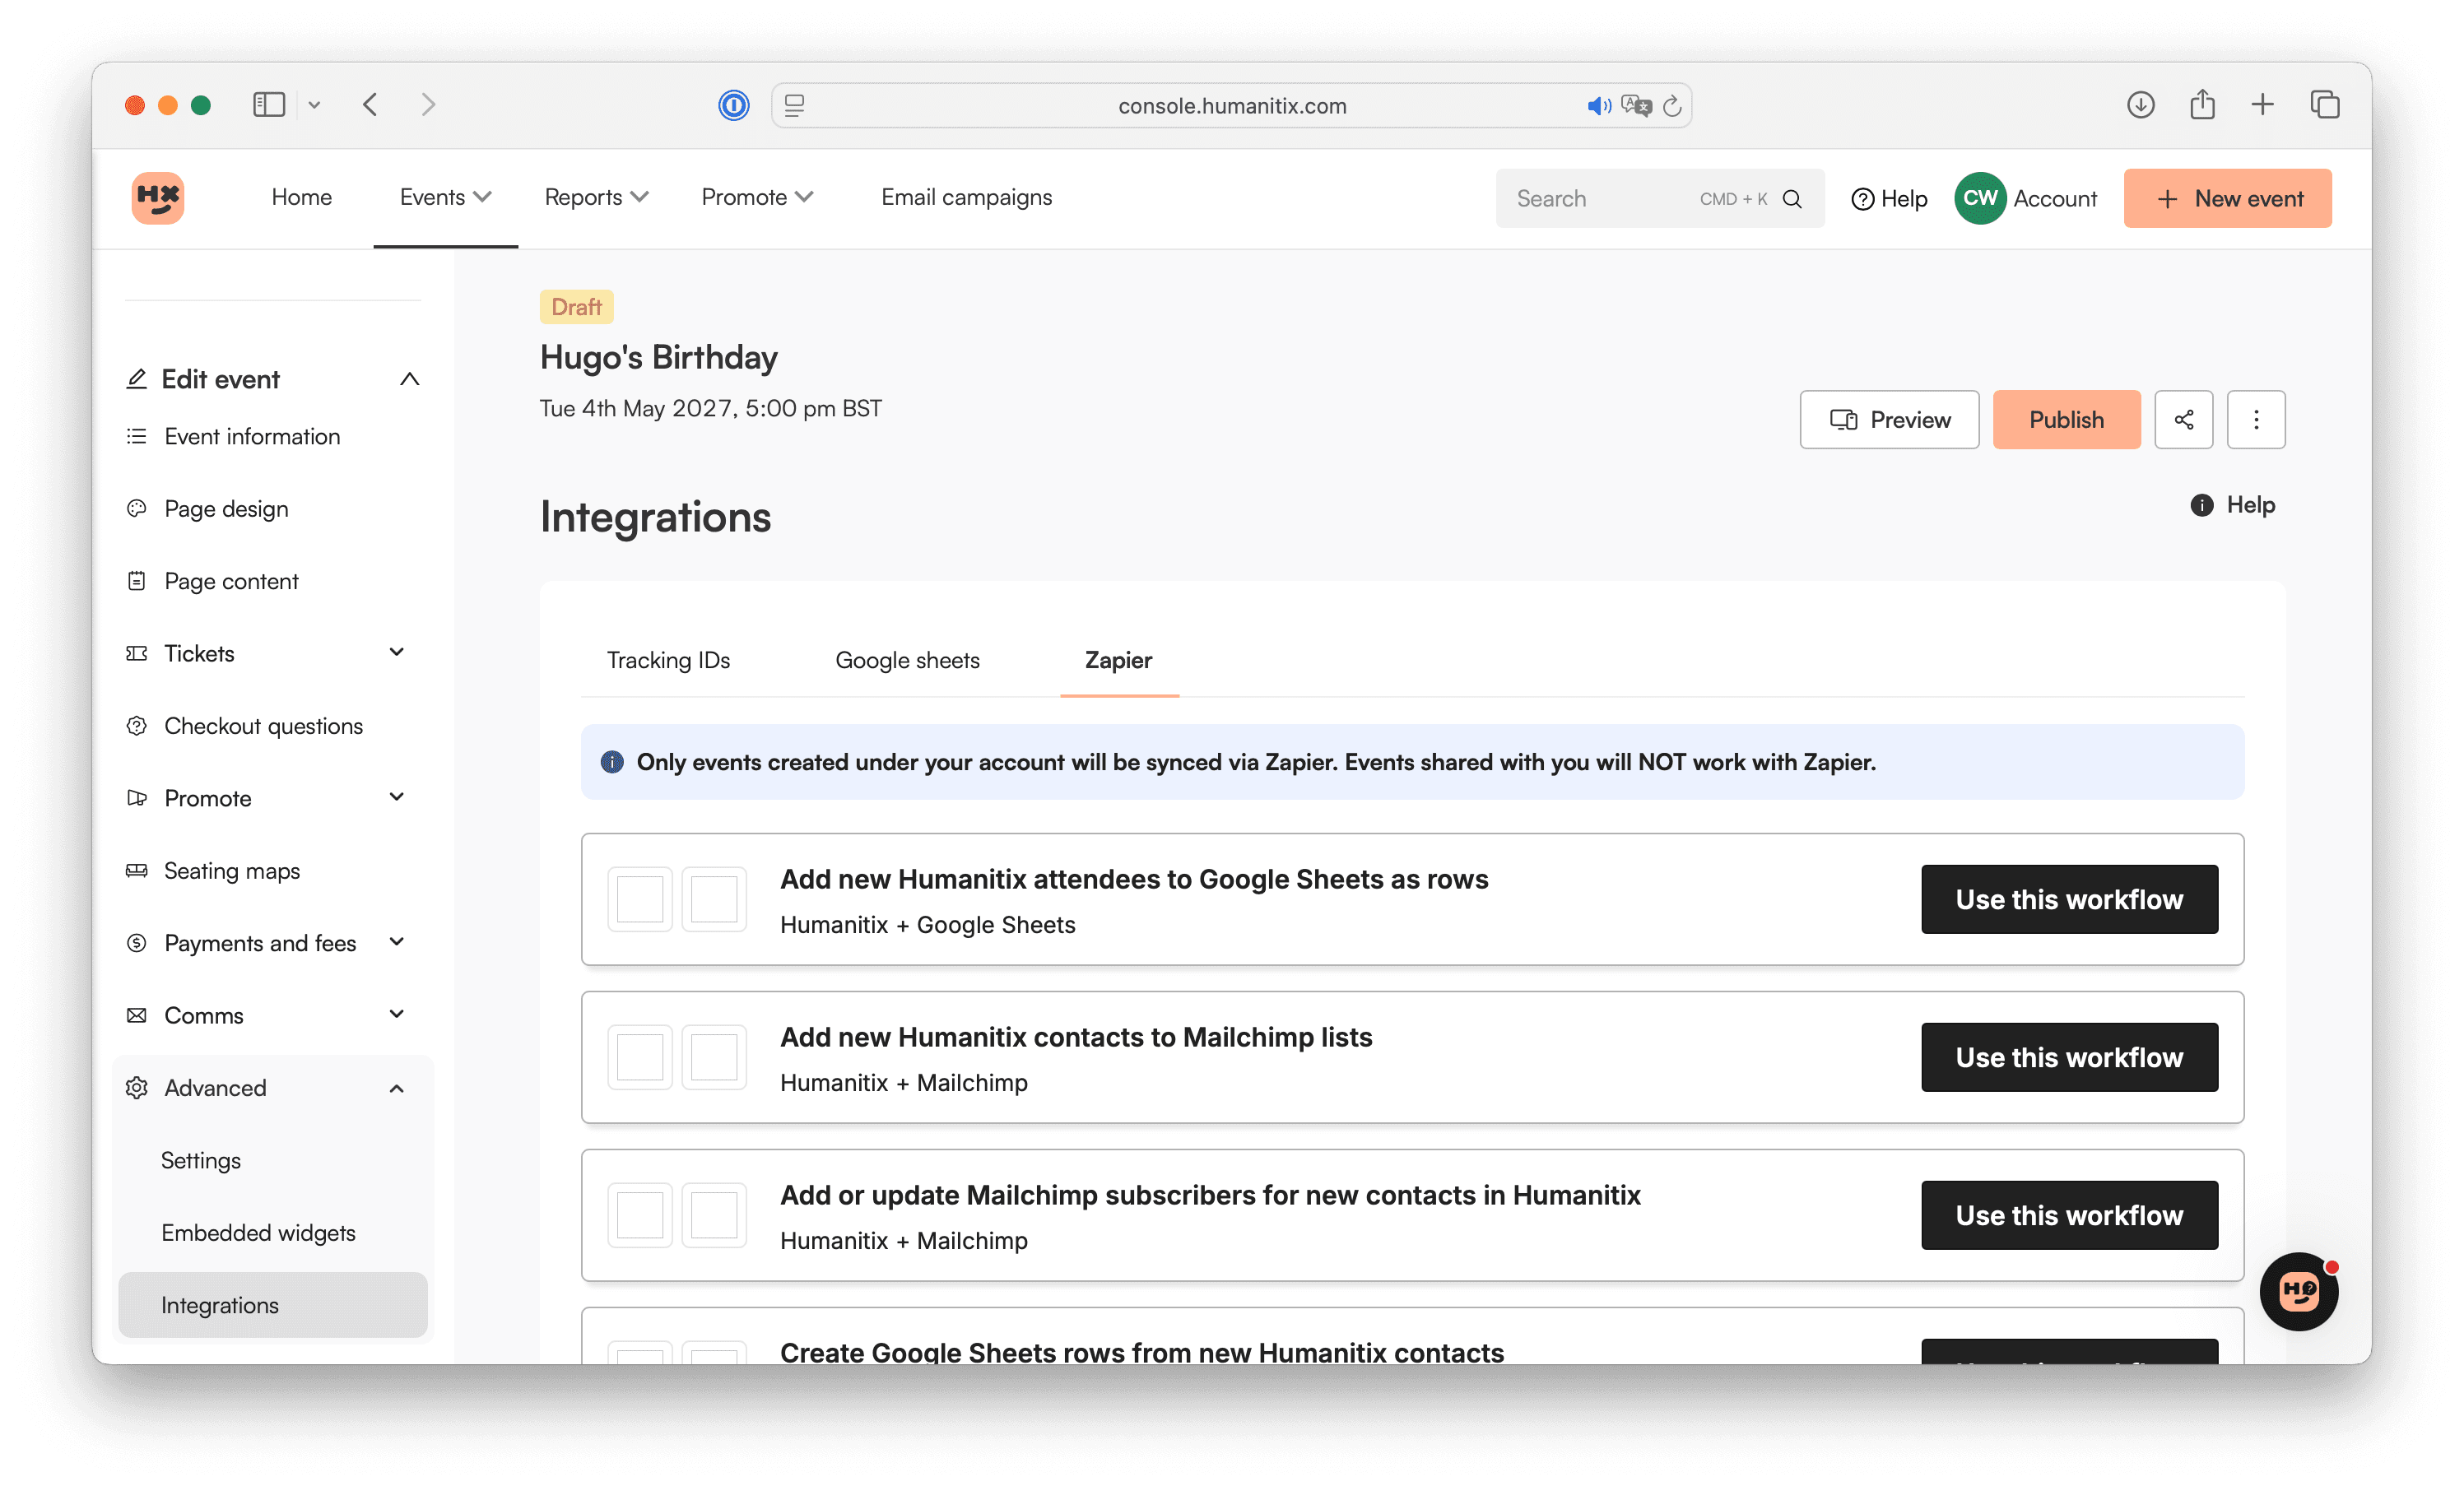2464x1486 pixels.
Task: Click the New event button
Action: point(2227,198)
